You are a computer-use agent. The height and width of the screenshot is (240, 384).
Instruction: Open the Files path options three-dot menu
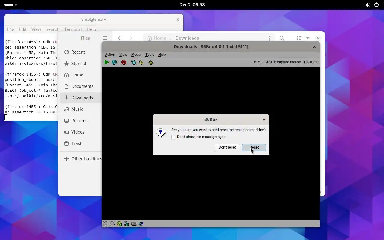coord(270,38)
